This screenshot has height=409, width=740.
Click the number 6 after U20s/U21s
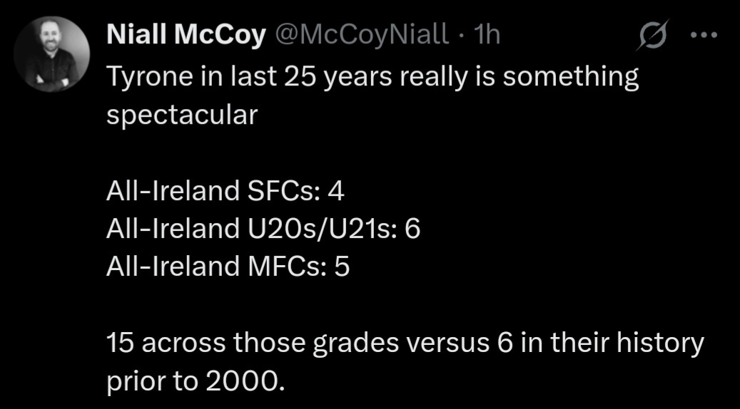pyautogui.click(x=412, y=229)
